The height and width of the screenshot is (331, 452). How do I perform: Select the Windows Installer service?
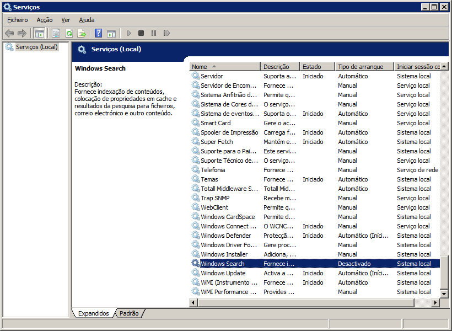(x=315, y=254)
